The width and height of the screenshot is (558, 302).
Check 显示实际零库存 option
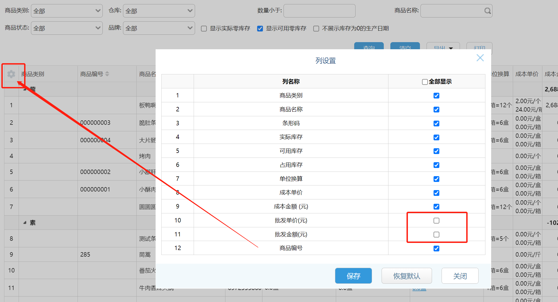(204, 28)
